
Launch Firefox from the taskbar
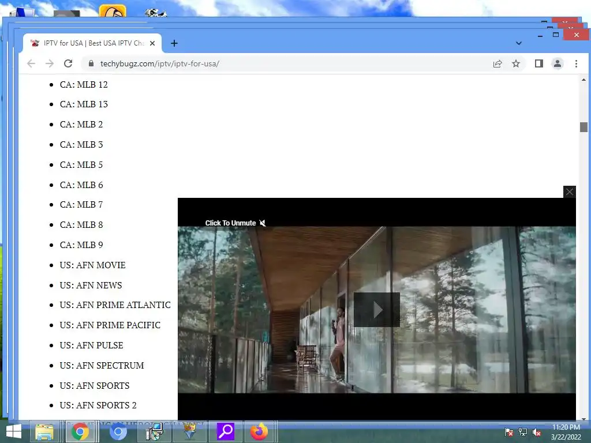[x=259, y=431]
